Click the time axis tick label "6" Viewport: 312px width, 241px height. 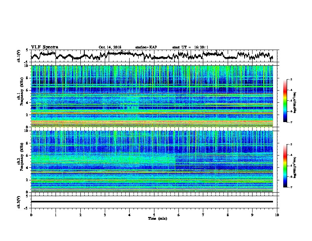[x=179, y=215]
